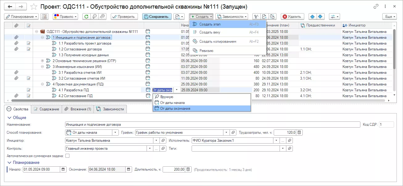The image size is (403, 186).
Task: Open calendar picker for the Начало field
Action: pos(63,169)
